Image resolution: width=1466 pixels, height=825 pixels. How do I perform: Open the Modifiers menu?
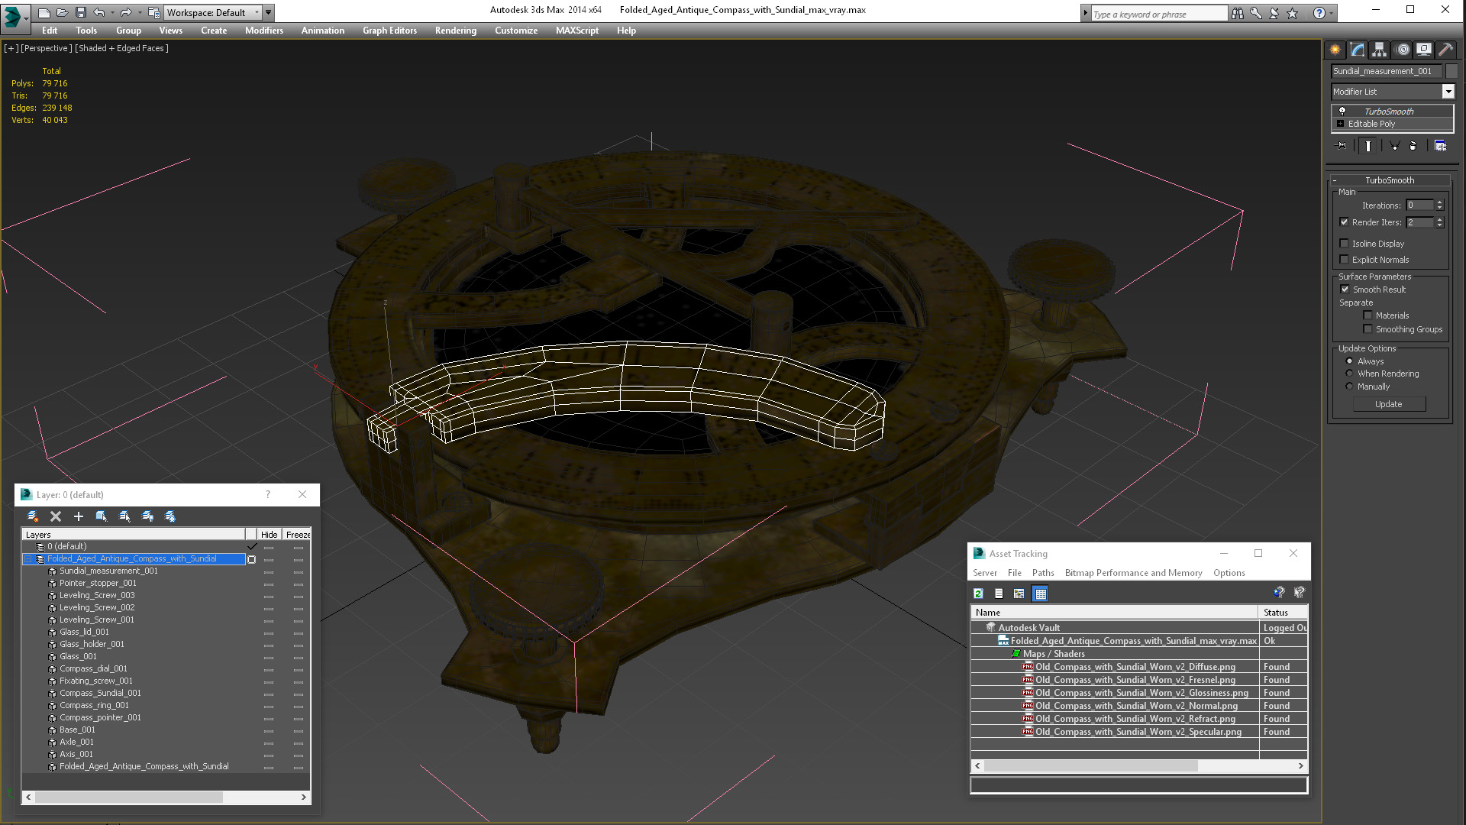(x=263, y=31)
